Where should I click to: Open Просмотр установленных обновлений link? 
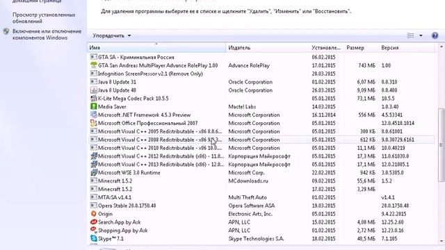pos(44,18)
